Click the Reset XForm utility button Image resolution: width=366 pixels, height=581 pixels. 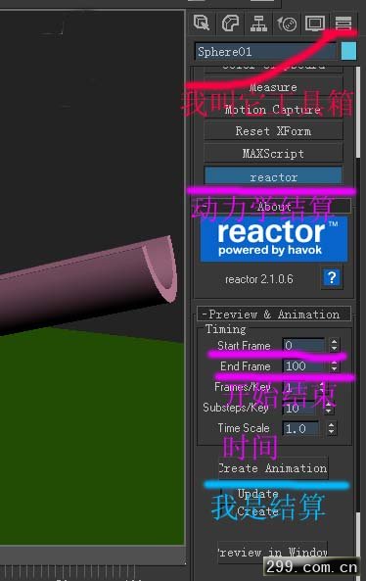pyautogui.click(x=273, y=131)
